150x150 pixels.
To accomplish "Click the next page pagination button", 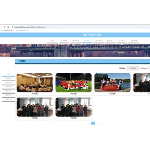I will [98, 123].
